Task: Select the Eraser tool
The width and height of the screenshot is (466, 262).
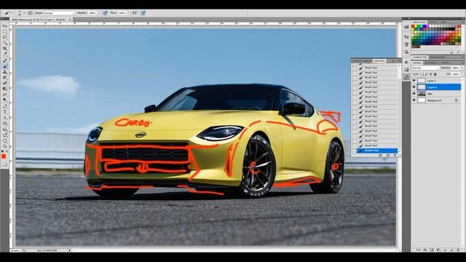Action: click(x=5, y=84)
